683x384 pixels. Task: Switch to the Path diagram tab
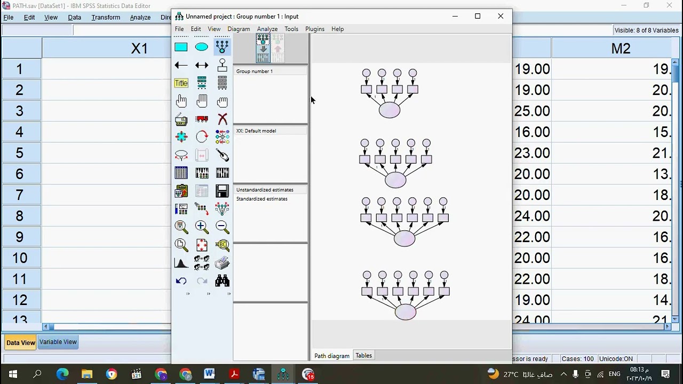(332, 356)
